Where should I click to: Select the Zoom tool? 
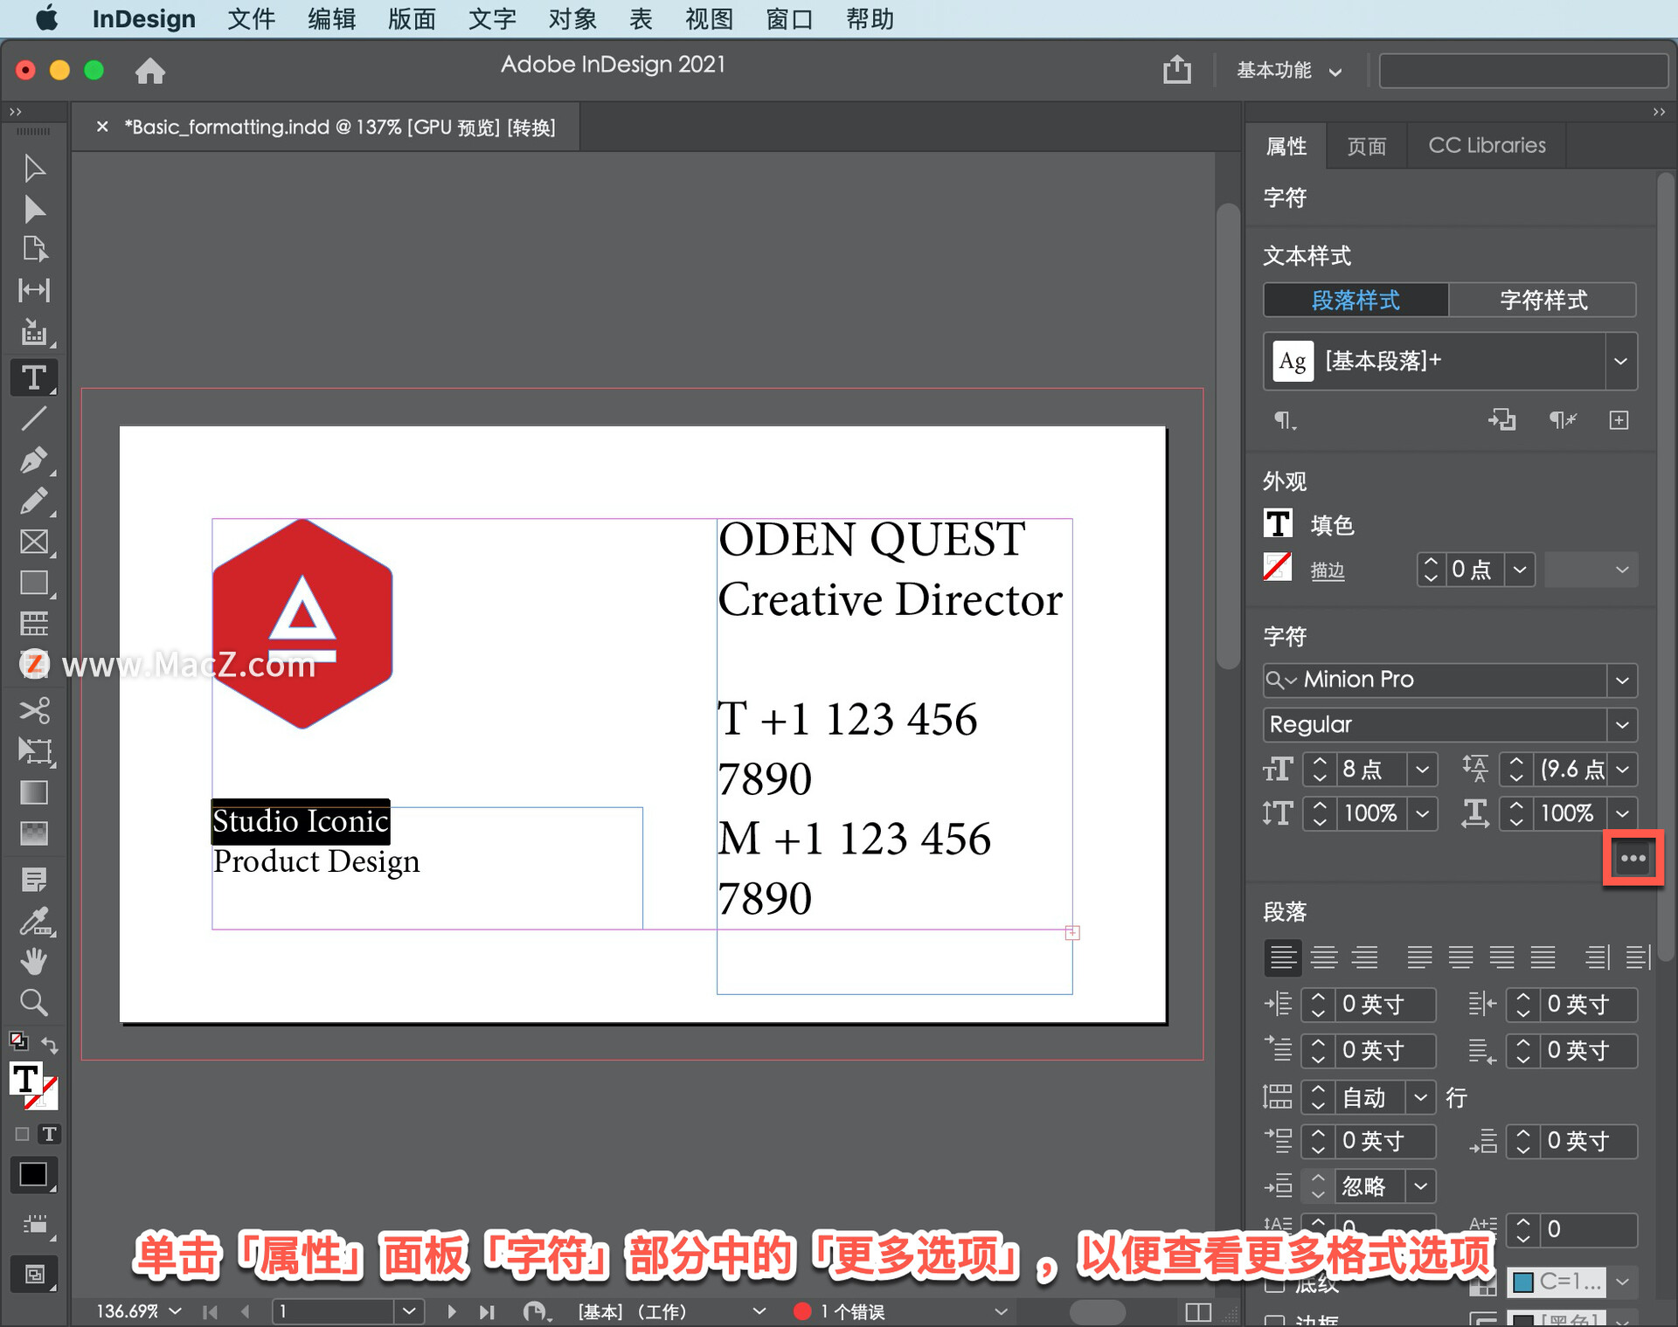[x=35, y=1002]
